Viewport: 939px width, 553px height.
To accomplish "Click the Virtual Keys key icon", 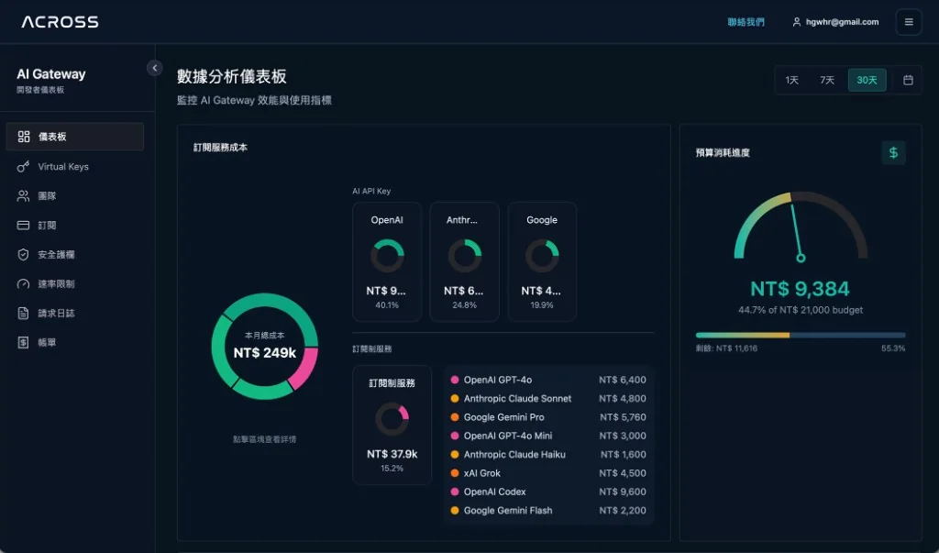I will tap(23, 167).
